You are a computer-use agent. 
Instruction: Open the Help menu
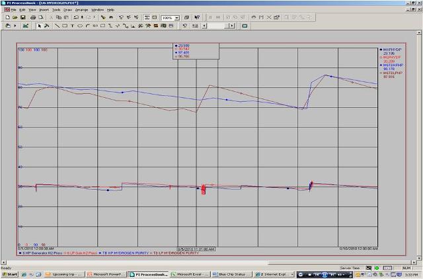pyautogui.click(x=110, y=10)
